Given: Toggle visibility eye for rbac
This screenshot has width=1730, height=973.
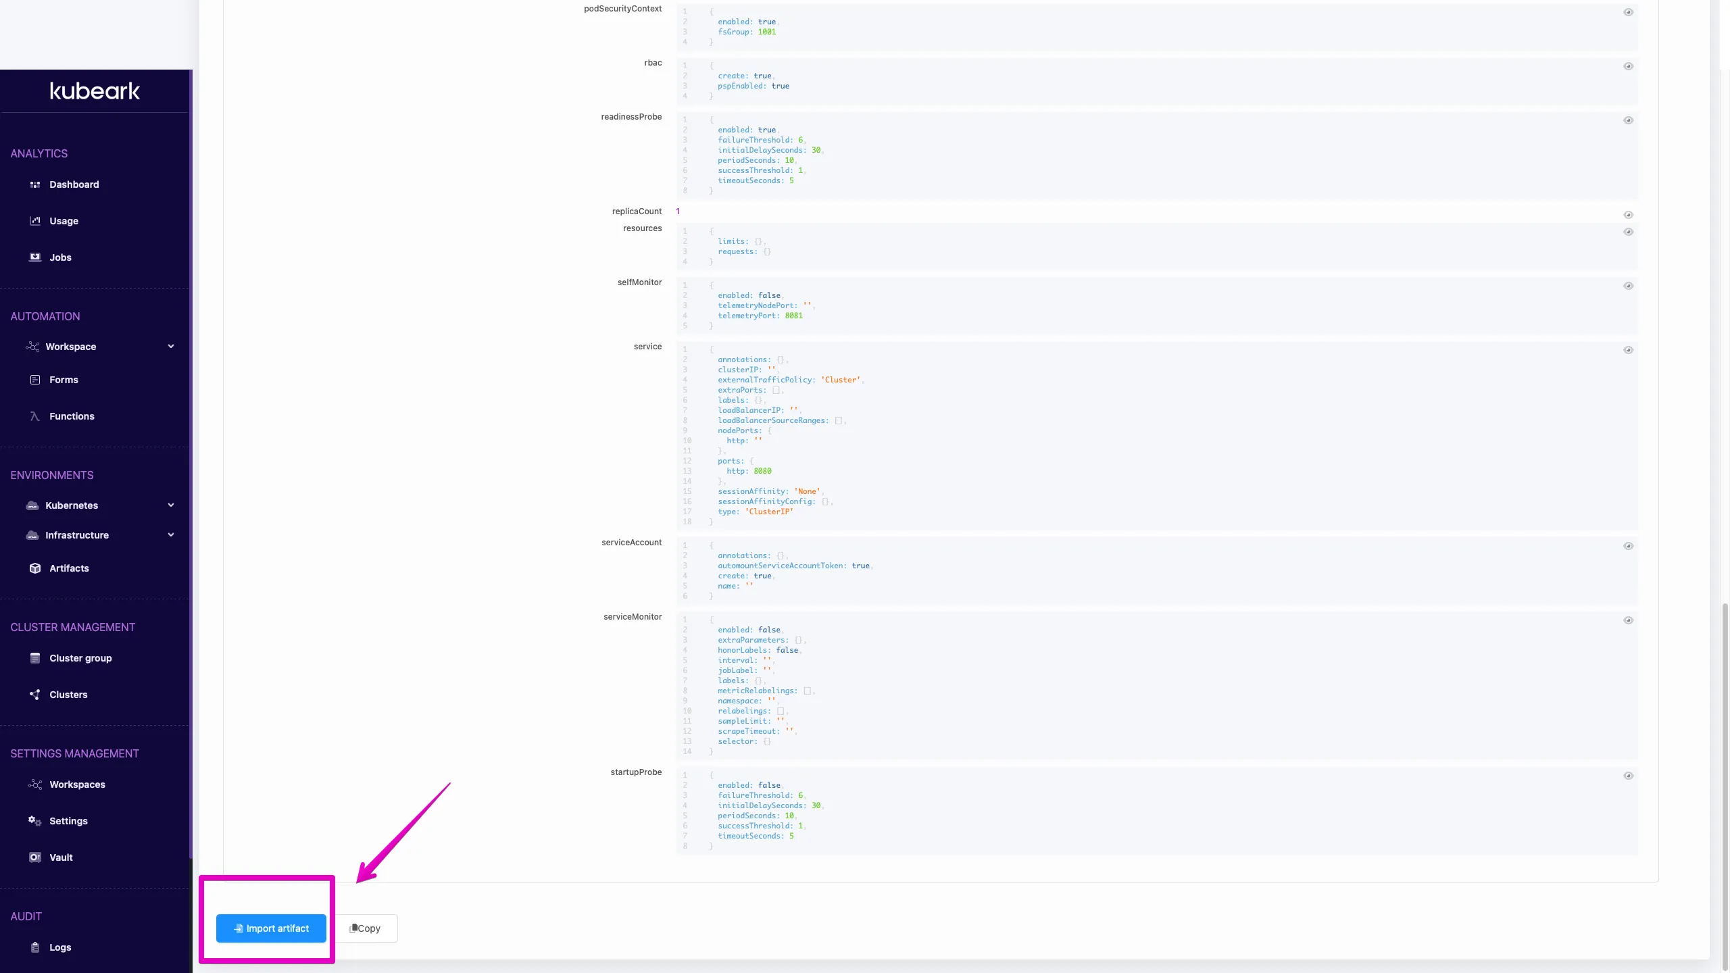Looking at the screenshot, I should pyautogui.click(x=1628, y=66).
